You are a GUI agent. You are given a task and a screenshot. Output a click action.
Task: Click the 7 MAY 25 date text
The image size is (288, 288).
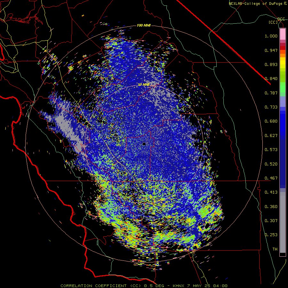click(199, 286)
